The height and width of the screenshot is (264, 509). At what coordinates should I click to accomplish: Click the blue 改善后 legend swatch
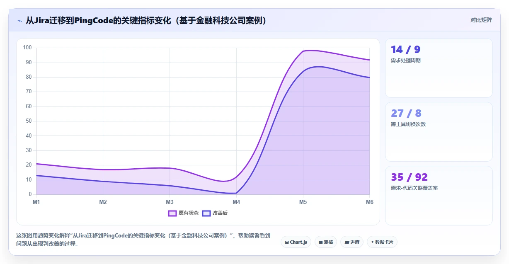pos(206,213)
